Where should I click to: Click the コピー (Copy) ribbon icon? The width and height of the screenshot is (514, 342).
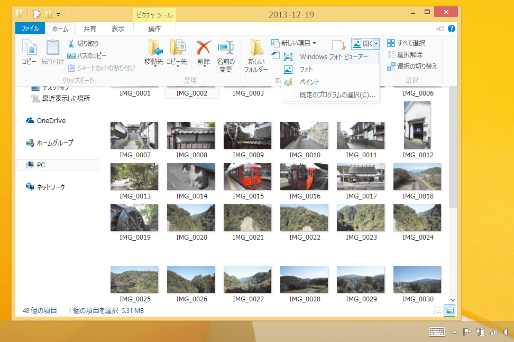tap(29, 47)
